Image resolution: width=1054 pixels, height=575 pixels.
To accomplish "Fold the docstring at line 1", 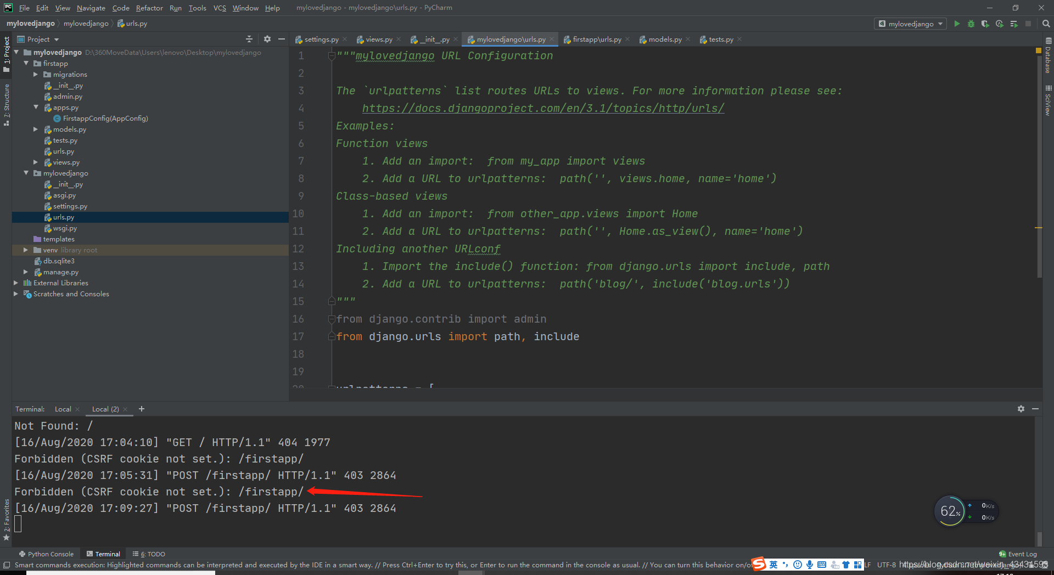I will point(332,55).
